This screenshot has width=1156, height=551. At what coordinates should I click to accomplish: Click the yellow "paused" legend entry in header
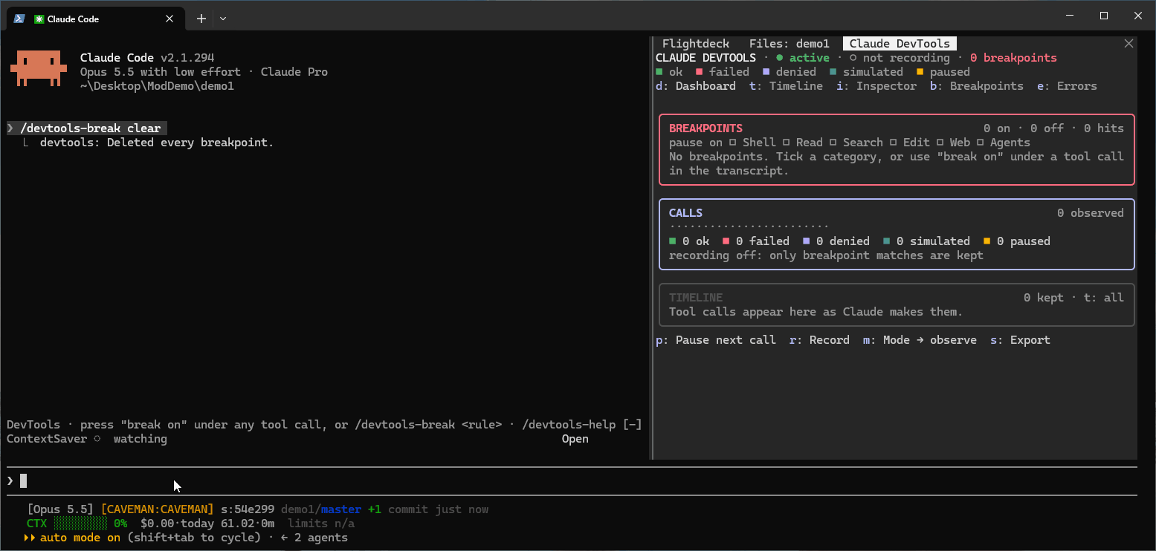tap(943, 72)
